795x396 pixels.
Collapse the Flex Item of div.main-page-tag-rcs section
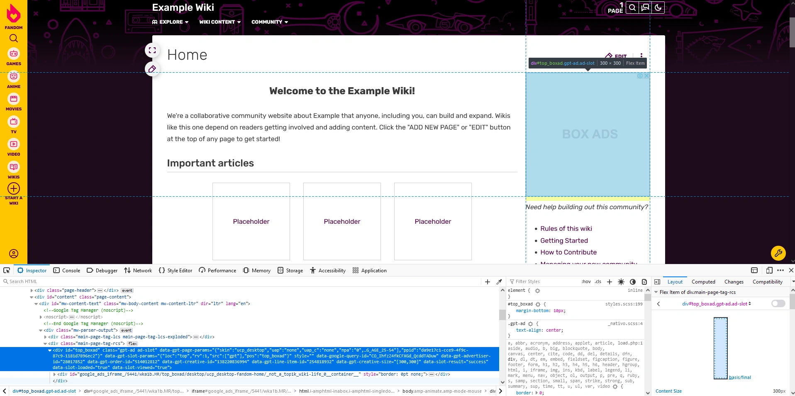point(656,292)
